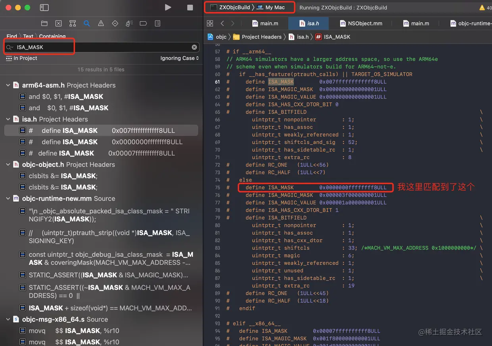Run the ZXObjcBuild scheme
Image resolution: width=492 pixels, height=346 pixels.
click(168, 8)
